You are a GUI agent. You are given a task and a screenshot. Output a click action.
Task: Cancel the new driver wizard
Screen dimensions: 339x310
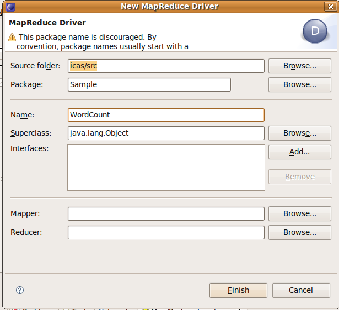pos(300,290)
